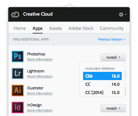
Task: Open the Assets tab
Action: [55, 28]
